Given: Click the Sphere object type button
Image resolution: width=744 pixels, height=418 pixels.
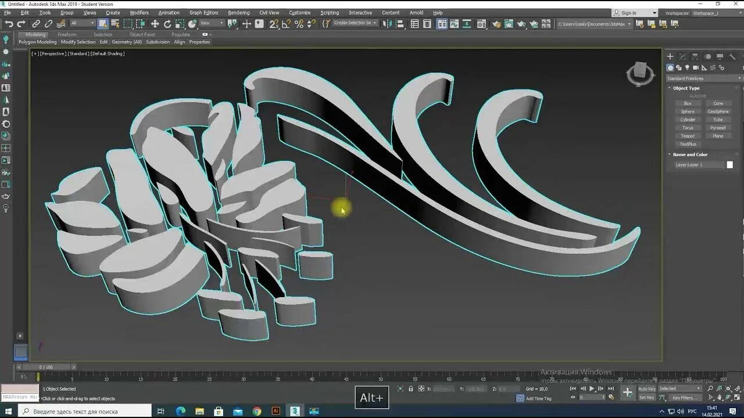Looking at the screenshot, I should (x=688, y=111).
